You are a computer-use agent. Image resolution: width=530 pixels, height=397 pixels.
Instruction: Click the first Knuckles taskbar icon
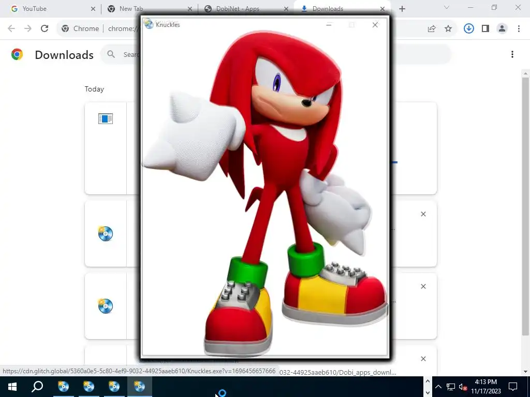(63, 387)
